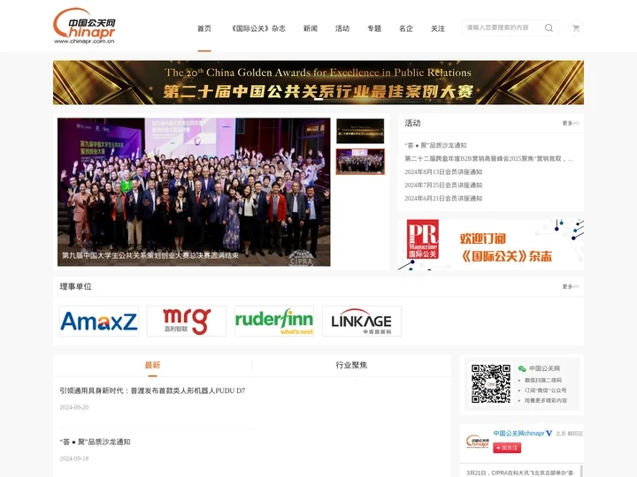Click the 加关注 red button
This screenshot has width=637, height=477.
pos(507,448)
